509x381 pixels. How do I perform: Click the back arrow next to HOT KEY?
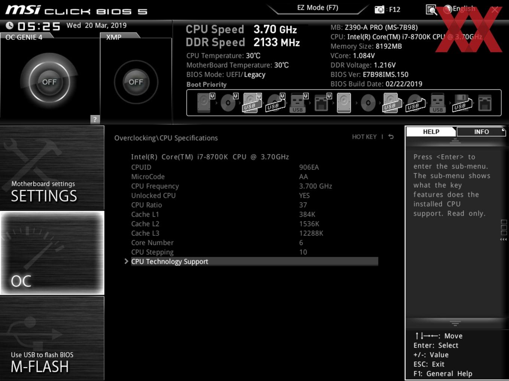391,137
